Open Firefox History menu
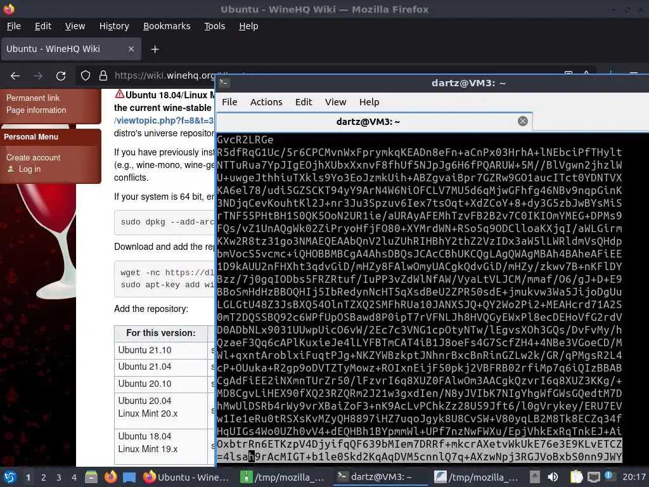The image size is (649, 487). [x=114, y=26]
